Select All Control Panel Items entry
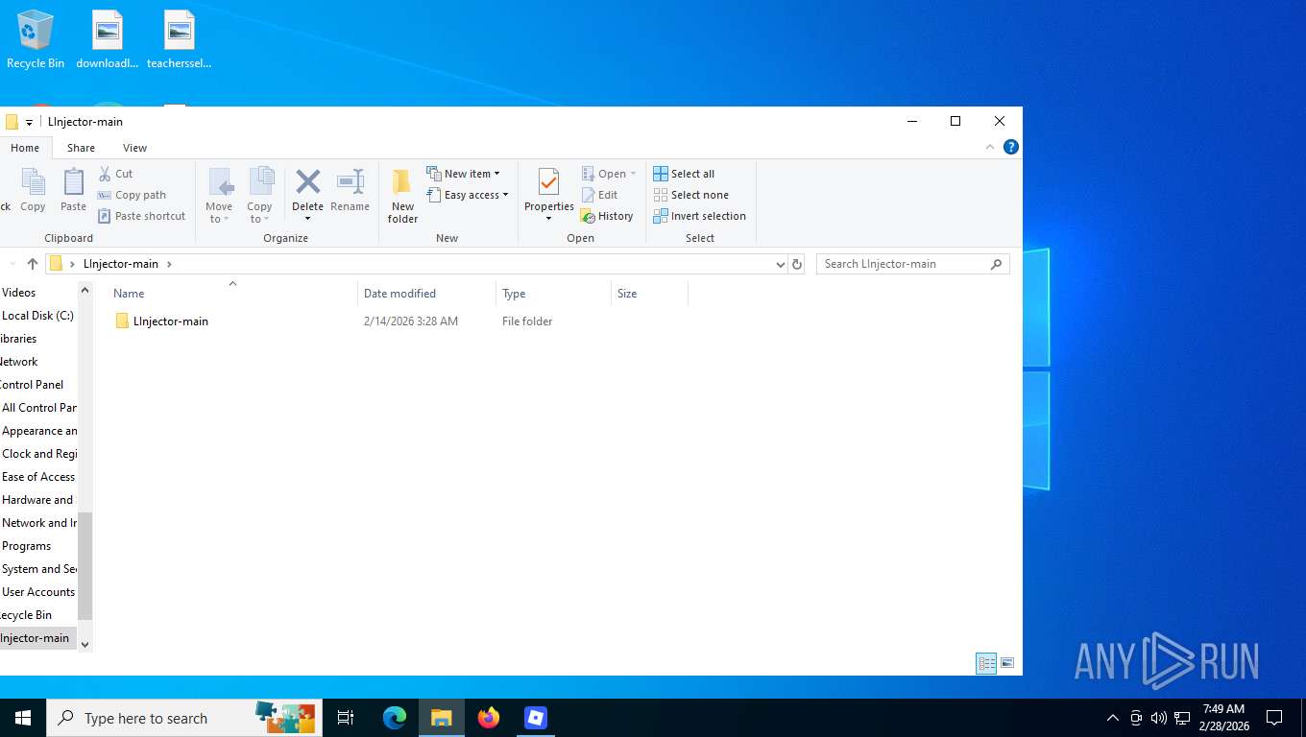The width and height of the screenshot is (1306, 737). tap(38, 408)
